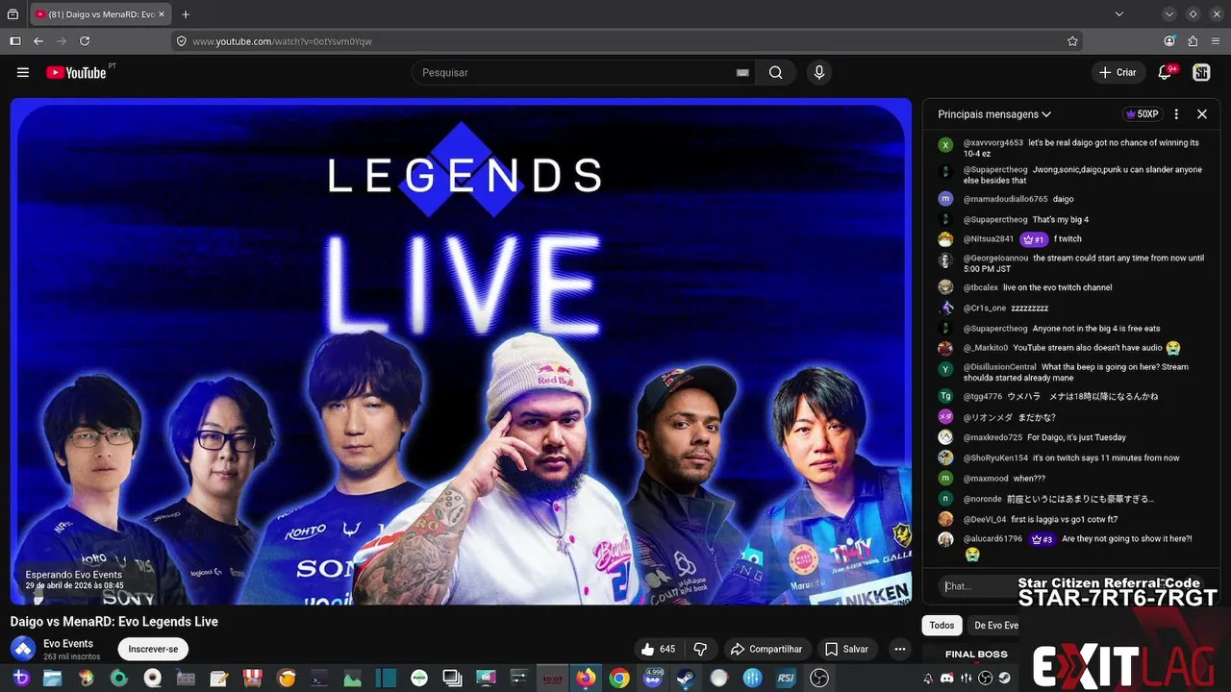Click the Compartilhar share button

(x=766, y=650)
